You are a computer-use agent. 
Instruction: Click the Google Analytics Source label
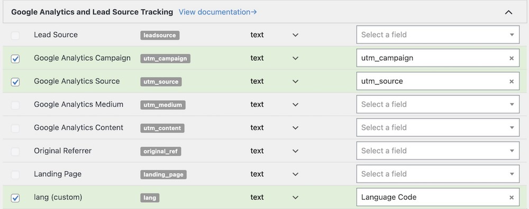tap(77, 81)
